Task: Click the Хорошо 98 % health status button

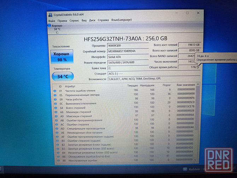Action: [62, 56]
